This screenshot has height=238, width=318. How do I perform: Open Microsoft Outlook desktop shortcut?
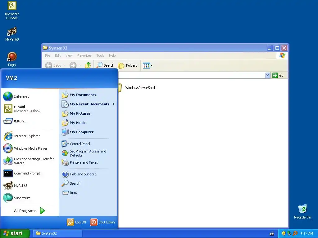pyautogui.click(x=12, y=11)
